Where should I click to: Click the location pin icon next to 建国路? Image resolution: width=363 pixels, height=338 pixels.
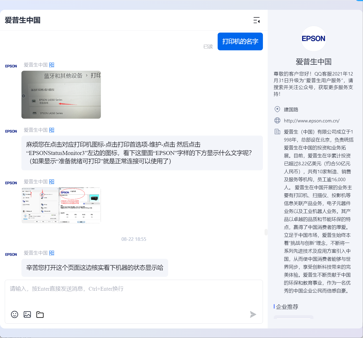[x=277, y=109]
